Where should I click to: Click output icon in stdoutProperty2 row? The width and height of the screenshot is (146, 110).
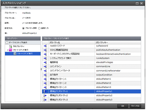45,95
